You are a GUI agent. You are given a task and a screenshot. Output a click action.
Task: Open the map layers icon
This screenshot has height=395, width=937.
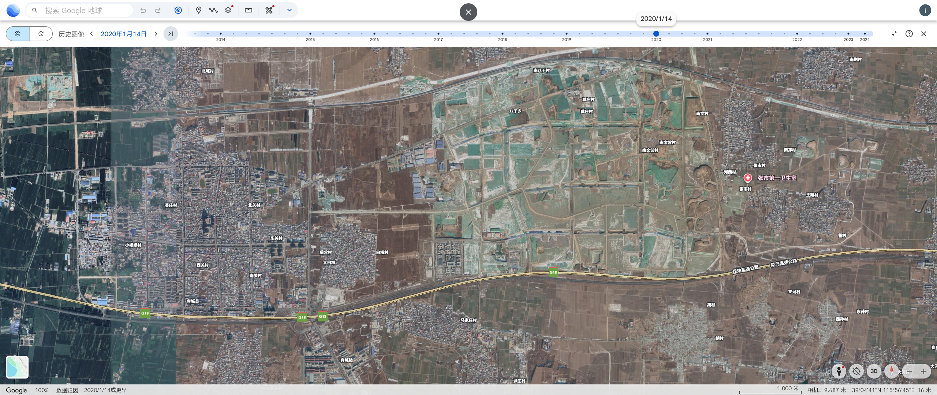[228, 10]
